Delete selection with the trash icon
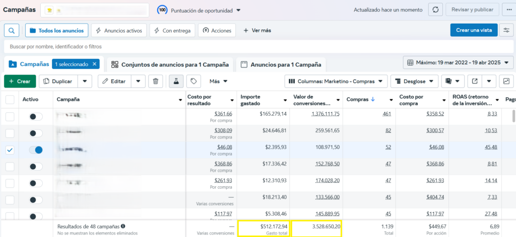The height and width of the screenshot is (237, 516). [156, 81]
